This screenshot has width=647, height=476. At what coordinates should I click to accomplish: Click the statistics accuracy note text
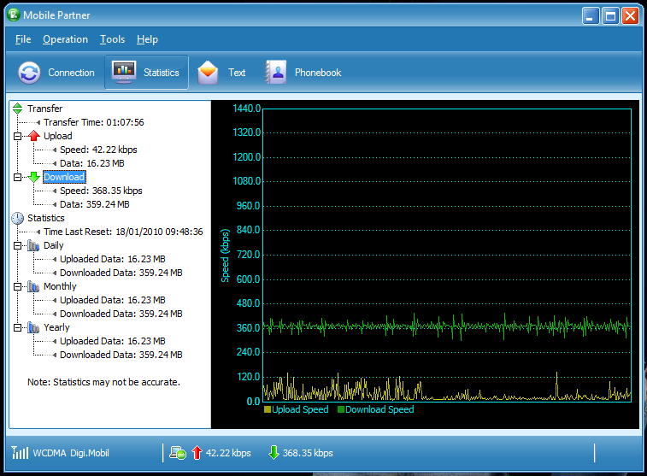click(103, 382)
